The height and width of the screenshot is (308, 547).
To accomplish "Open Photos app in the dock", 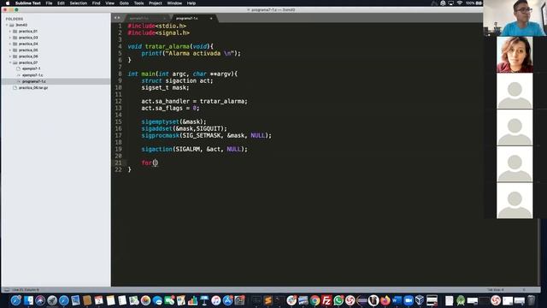I will pos(145,300).
